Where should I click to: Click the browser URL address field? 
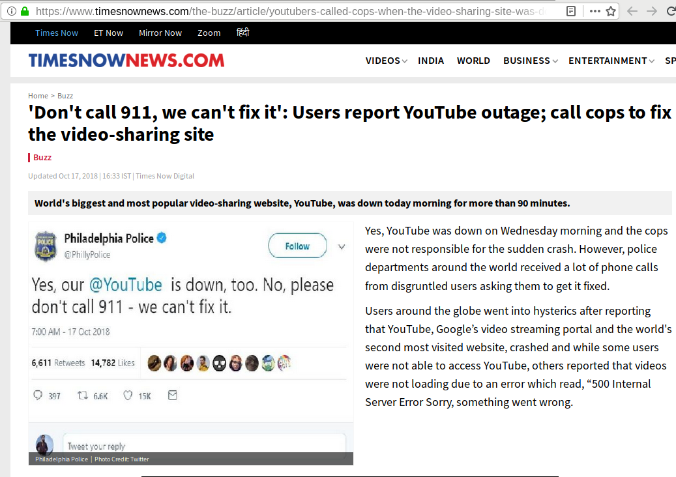[x=293, y=11]
